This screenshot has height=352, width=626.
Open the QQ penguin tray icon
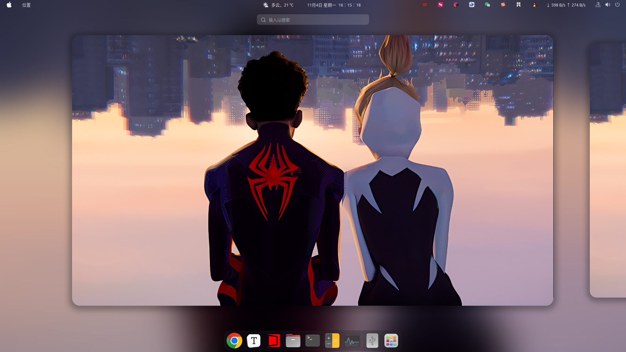pyautogui.click(x=534, y=5)
